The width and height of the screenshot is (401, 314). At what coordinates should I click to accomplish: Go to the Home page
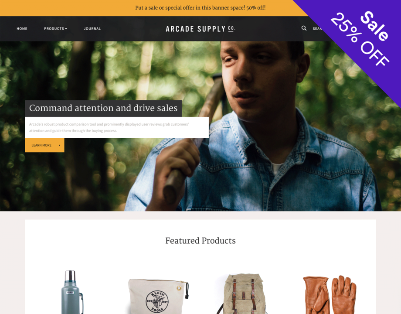pyautogui.click(x=22, y=29)
